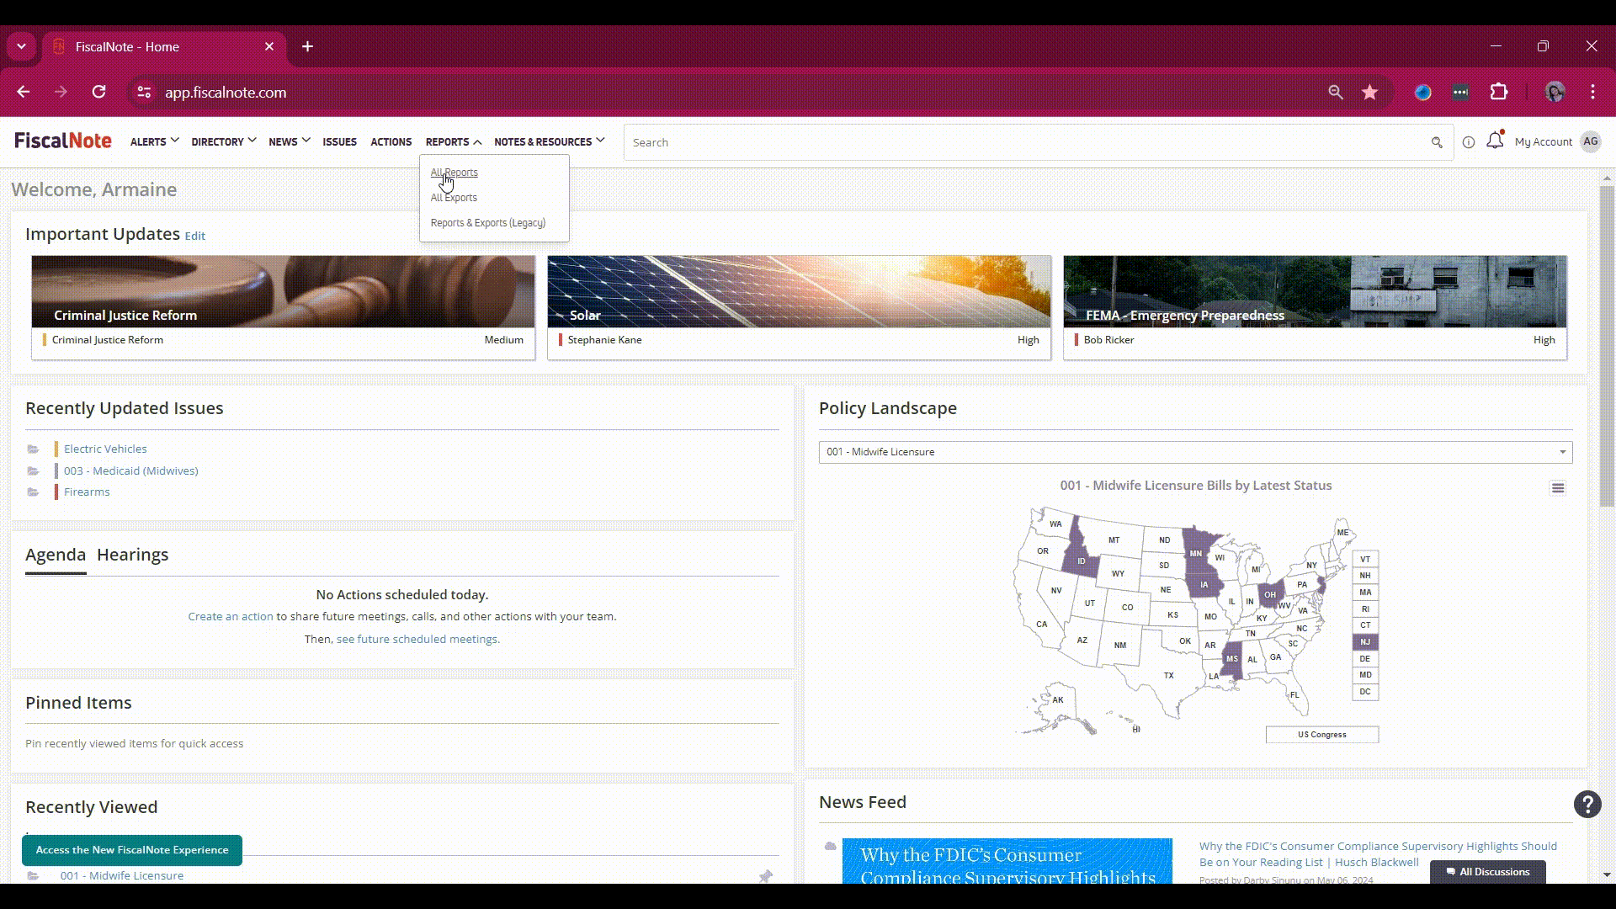Image resolution: width=1616 pixels, height=909 pixels.
Task: Open a new browser tab
Action: tap(308, 46)
